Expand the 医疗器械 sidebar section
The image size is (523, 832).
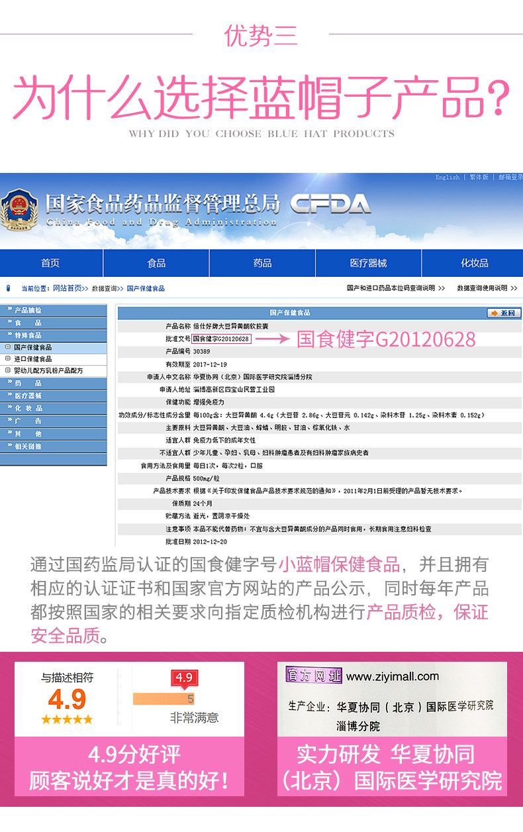(53, 395)
